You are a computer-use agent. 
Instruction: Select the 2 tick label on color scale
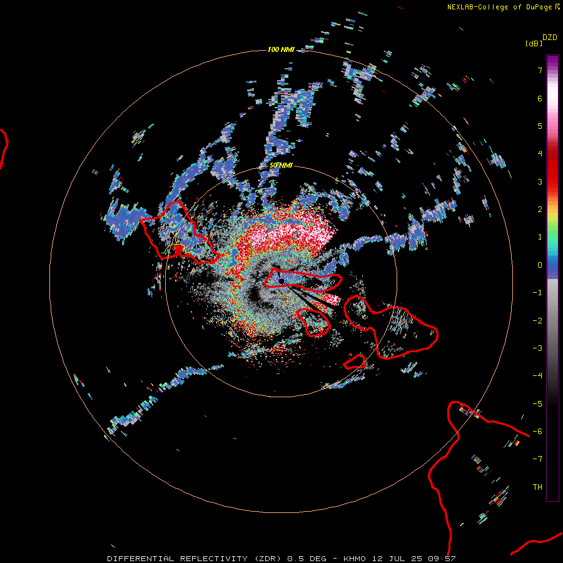[x=539, y=210]
